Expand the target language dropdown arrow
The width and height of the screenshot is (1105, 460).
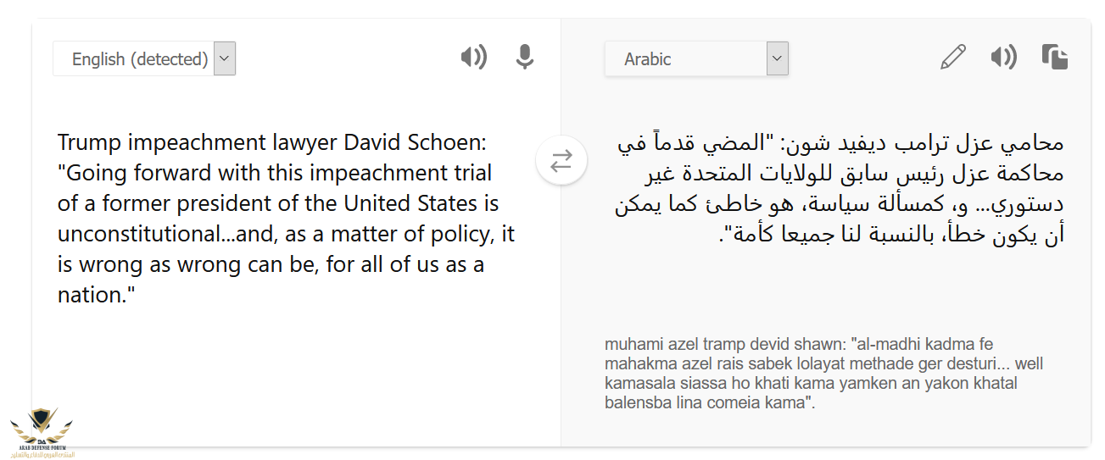pos(778,59)
